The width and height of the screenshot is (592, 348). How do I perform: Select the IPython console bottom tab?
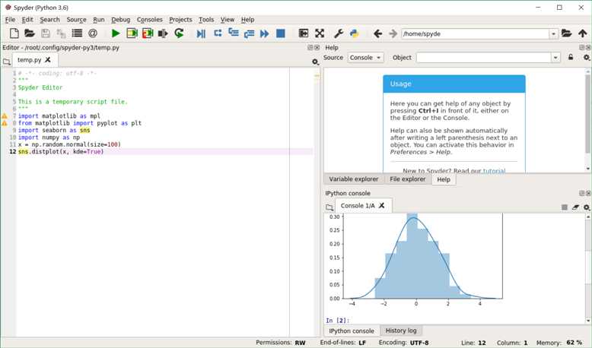(352, 331)
